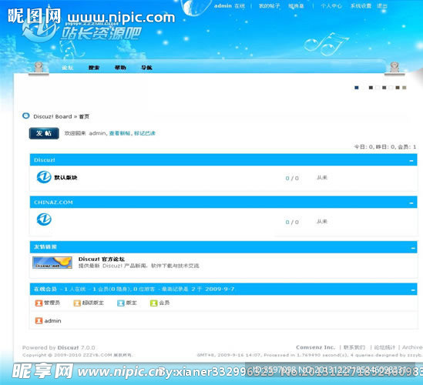Click the forum icon beside 默认版块
This screenshot has height=385, width=423.
[x=44, y=177]
